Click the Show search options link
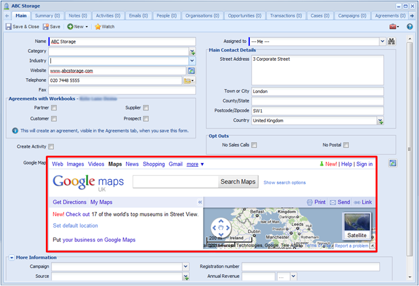 [x=284, y=182]
